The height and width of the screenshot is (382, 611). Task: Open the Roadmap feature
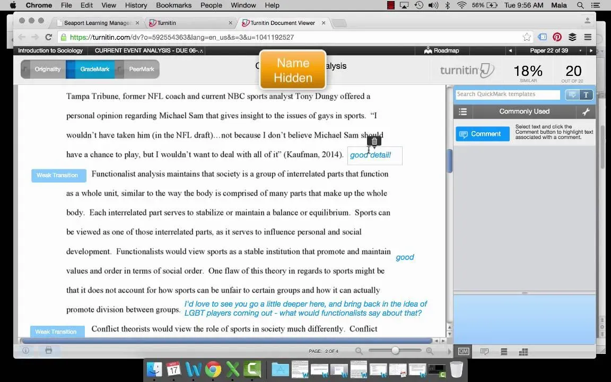441,51
